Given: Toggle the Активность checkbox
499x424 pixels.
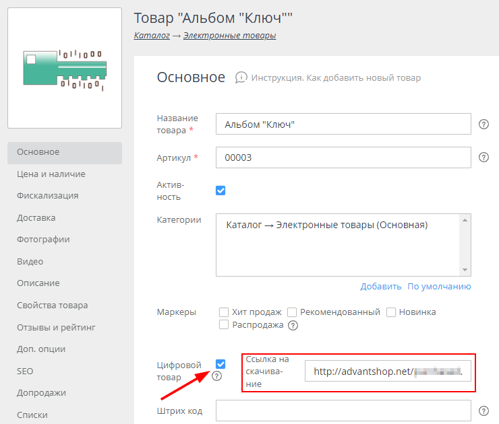Looking at the screenshot, I should [221, 190].
